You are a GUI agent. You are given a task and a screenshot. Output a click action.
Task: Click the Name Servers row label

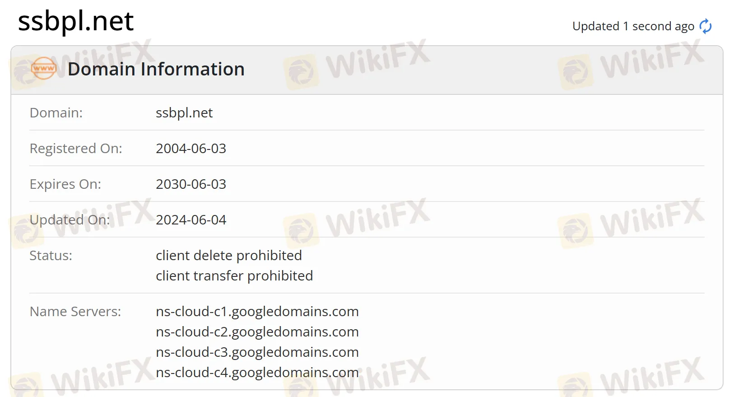click(75, 311)
